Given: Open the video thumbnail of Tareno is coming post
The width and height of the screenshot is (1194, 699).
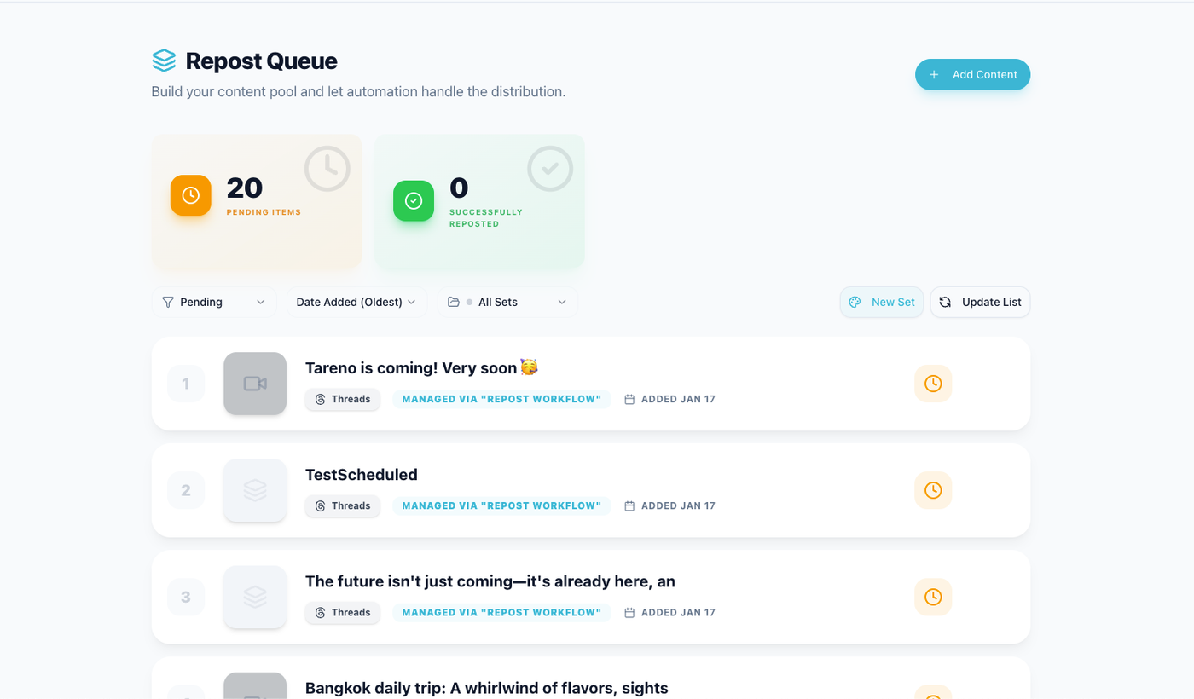Looking at the screenshot, I should pos(255,384).
